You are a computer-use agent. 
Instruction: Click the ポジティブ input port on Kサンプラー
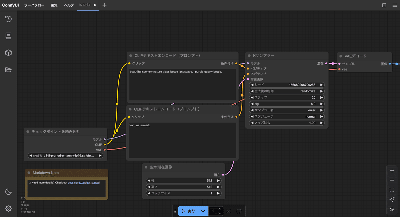pyautogui.click(x=248, y=68)
